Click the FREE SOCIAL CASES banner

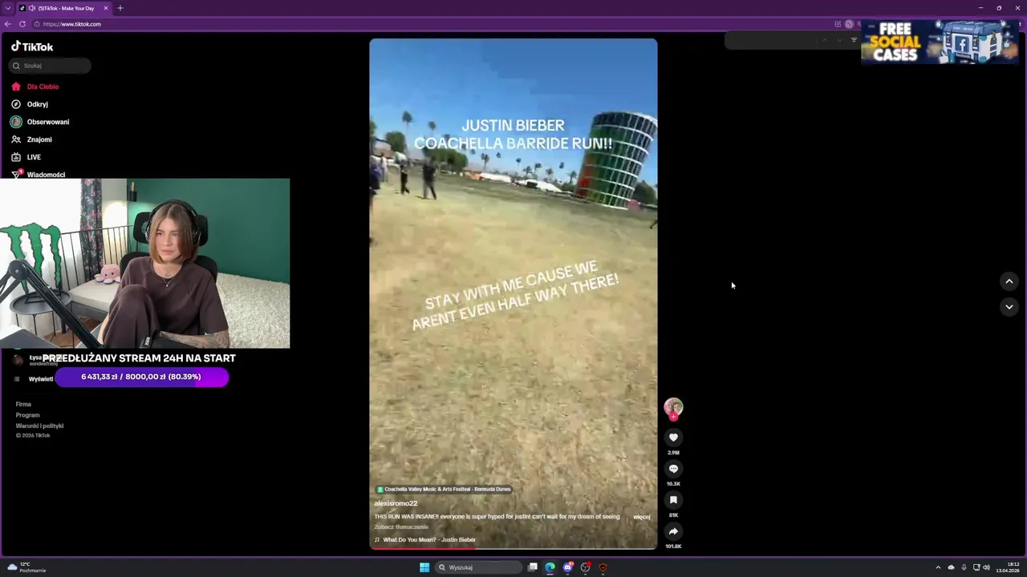pyautogui.click(x=940, y=42)
